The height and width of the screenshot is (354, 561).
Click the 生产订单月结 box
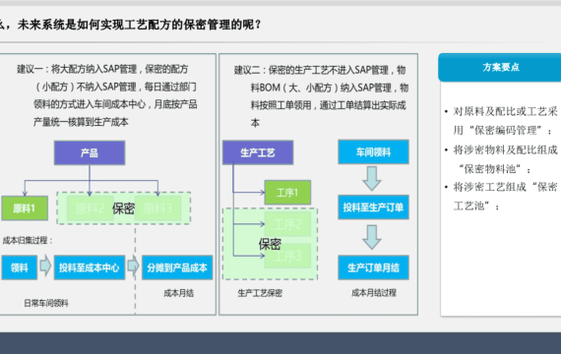pyautogui.click(x=373, y=267)
